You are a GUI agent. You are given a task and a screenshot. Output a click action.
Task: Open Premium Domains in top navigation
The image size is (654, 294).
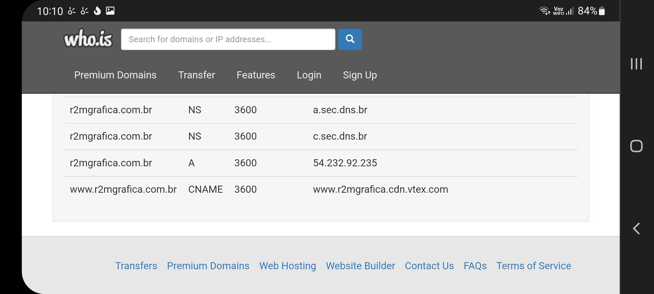(x=115, y=75)
